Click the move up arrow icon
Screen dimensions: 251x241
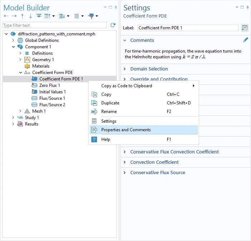pyautogui.click(x=23, y=16)
